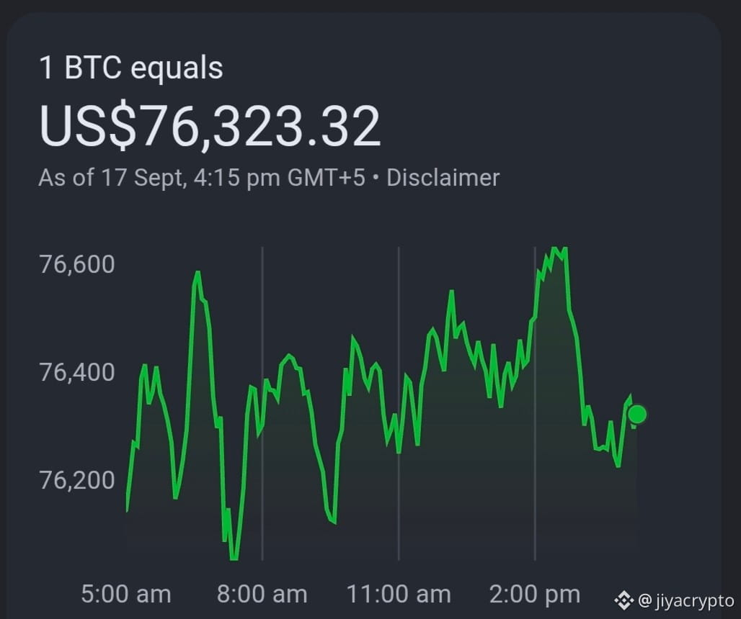Click the 11:00 am time axis label
The height and width of the screenshot is (619, 741).
point(399,594)
